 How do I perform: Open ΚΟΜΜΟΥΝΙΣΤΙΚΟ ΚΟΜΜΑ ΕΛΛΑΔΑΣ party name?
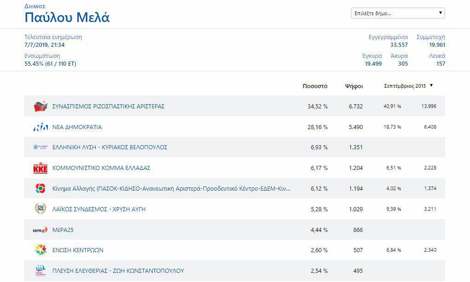(x=101, y=168)
